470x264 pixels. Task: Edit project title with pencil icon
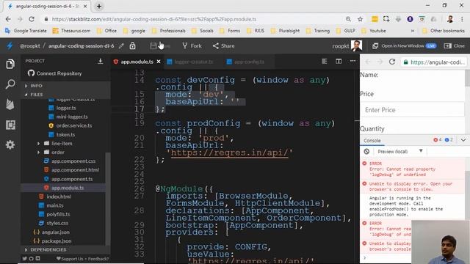pyautogui.click(x=121, y=45)
